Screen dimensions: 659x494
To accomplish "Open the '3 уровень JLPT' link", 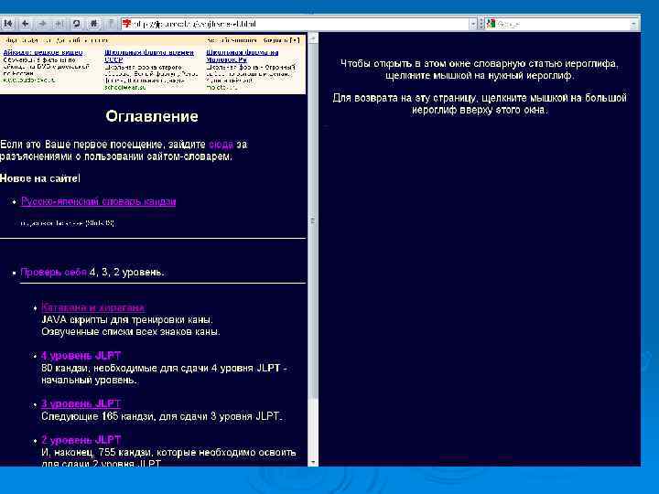I will [81, 404].
